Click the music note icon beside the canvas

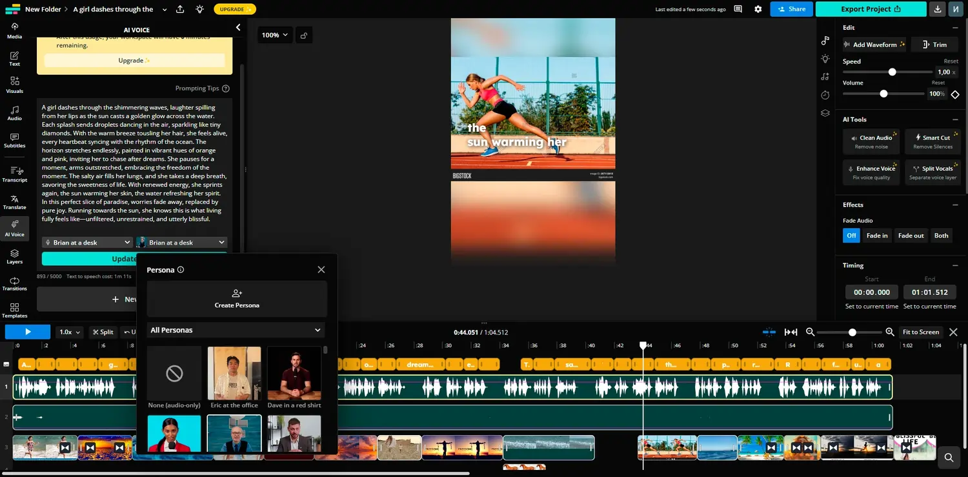825,41
